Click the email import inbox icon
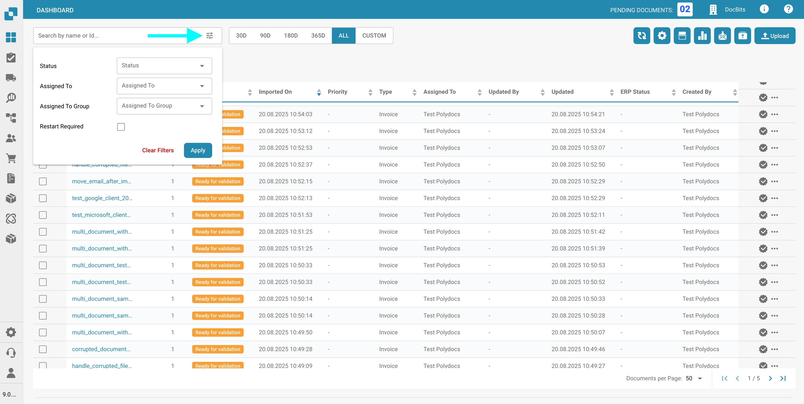Viewport: 804px width, 404px height. pyautogui.click(x=722, y=36)
